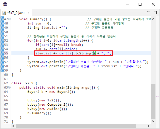Screen dimensions: 160x129
Task: Minimize the Eclipse window
Action: click(127, 4)
